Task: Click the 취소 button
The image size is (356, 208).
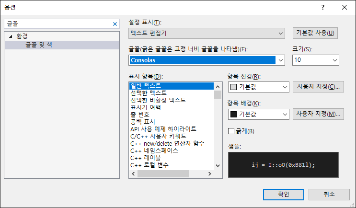Action: [x=329, y=195]
